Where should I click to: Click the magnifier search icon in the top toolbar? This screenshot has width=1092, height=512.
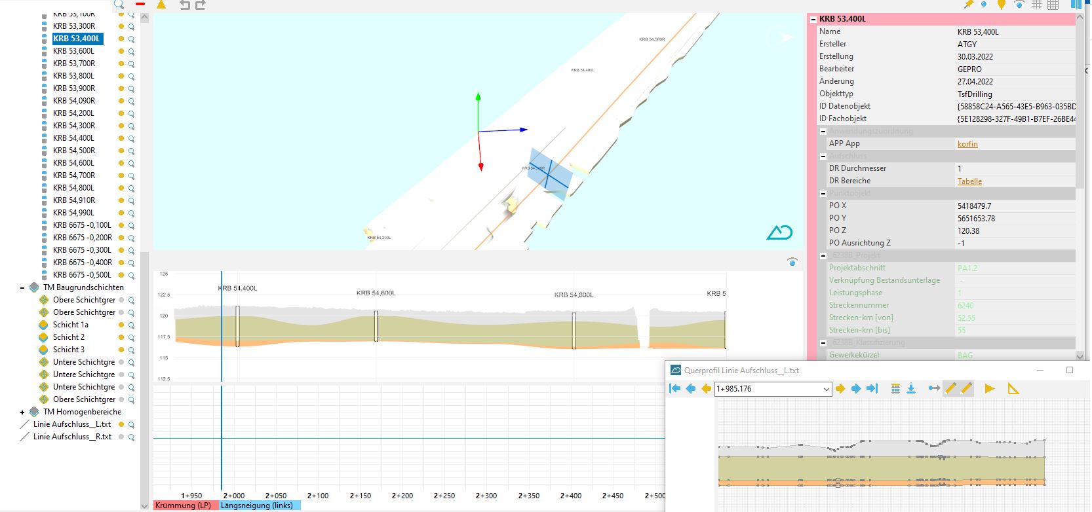119,4
